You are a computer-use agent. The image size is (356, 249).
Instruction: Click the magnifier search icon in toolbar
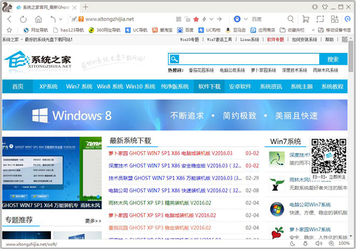click(291, 19)
